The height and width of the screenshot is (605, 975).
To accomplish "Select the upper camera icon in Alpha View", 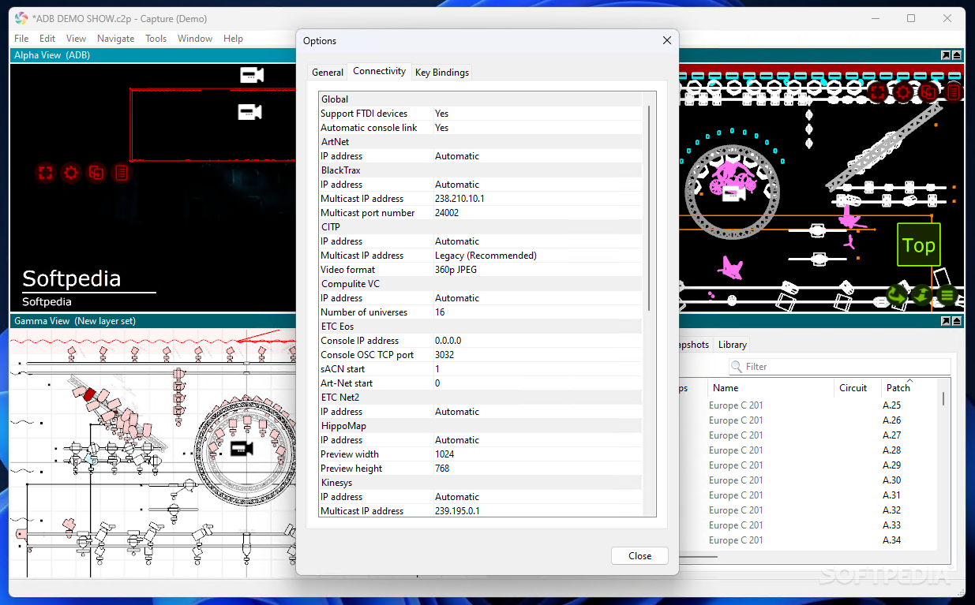I will pos(251,75).
